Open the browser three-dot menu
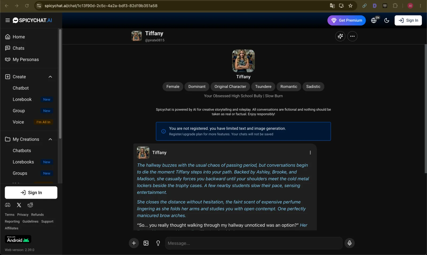This screenshot has height=255, width=427. [420, 6]
